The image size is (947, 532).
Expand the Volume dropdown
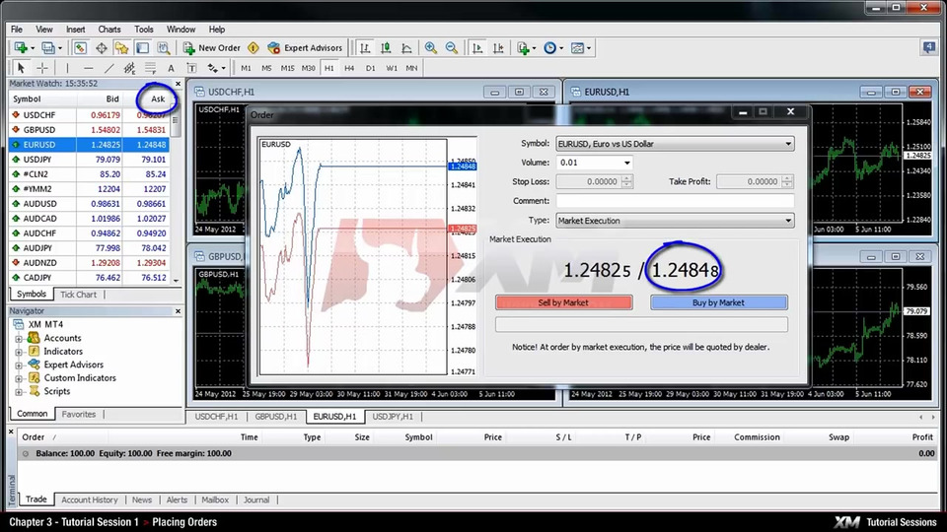pos(626,163)
